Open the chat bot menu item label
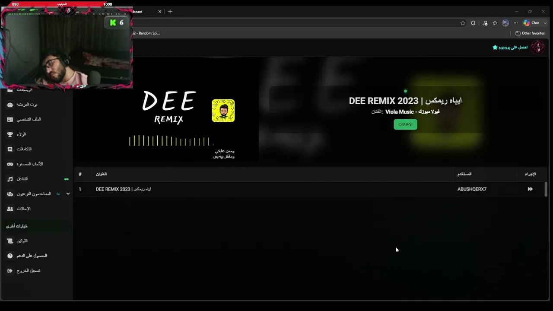The height and width of the screenshot is (311, 553). point(27,105)
